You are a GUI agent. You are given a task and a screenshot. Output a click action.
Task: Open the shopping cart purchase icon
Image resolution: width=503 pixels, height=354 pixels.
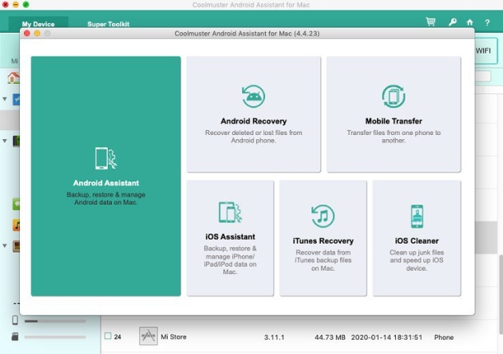(430, 22)
